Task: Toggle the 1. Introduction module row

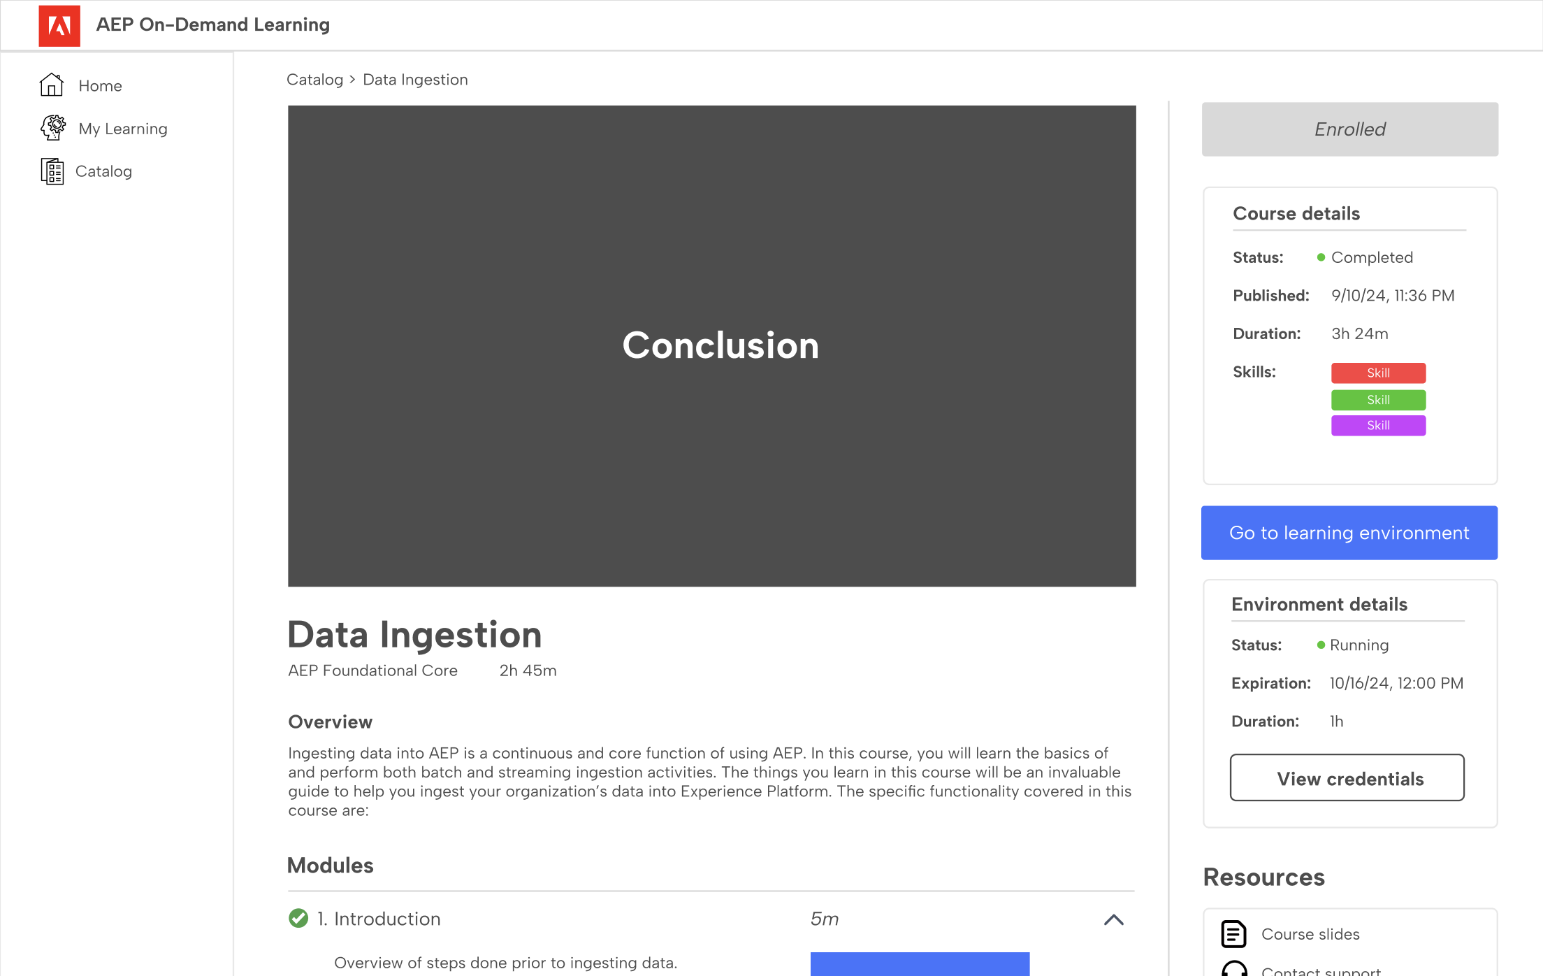Action: click(x=711, y=919)
